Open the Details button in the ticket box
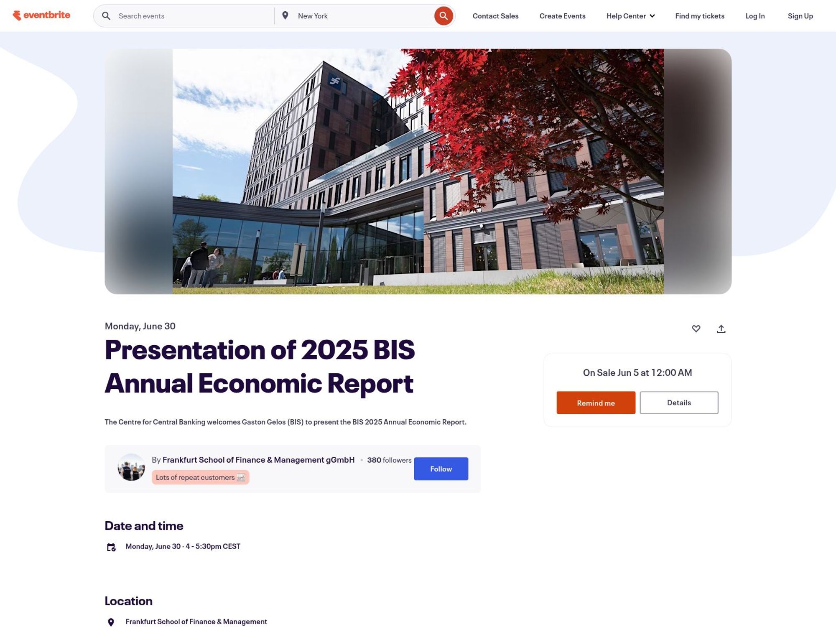Screen dimensions: 836x627 click(x=679, y=403)
